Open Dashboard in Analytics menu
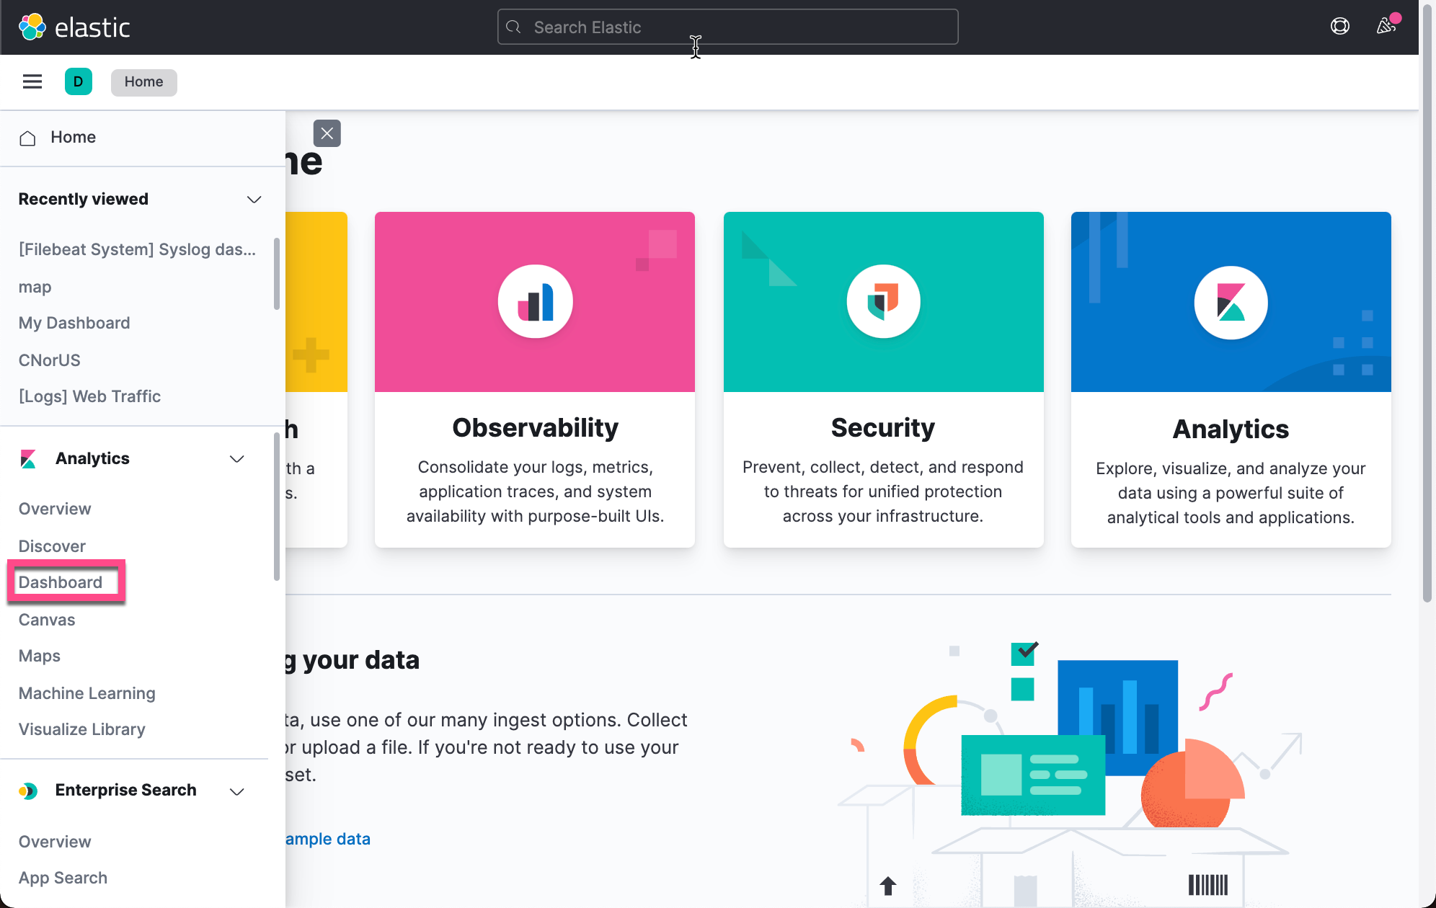1436x908 pixels. coord(61,582)
